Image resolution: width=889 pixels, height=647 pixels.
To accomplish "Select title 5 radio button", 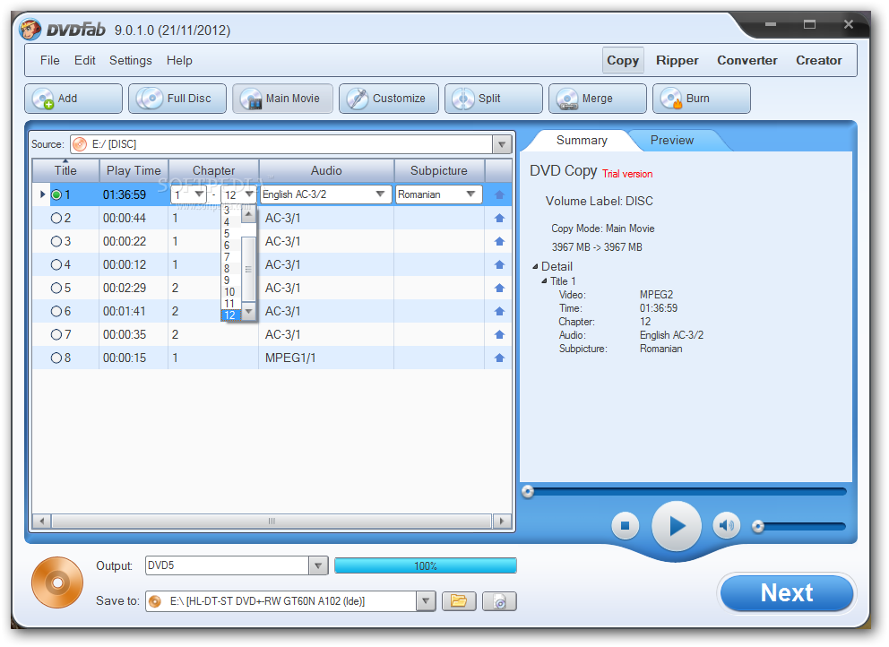I will (56, 288).
